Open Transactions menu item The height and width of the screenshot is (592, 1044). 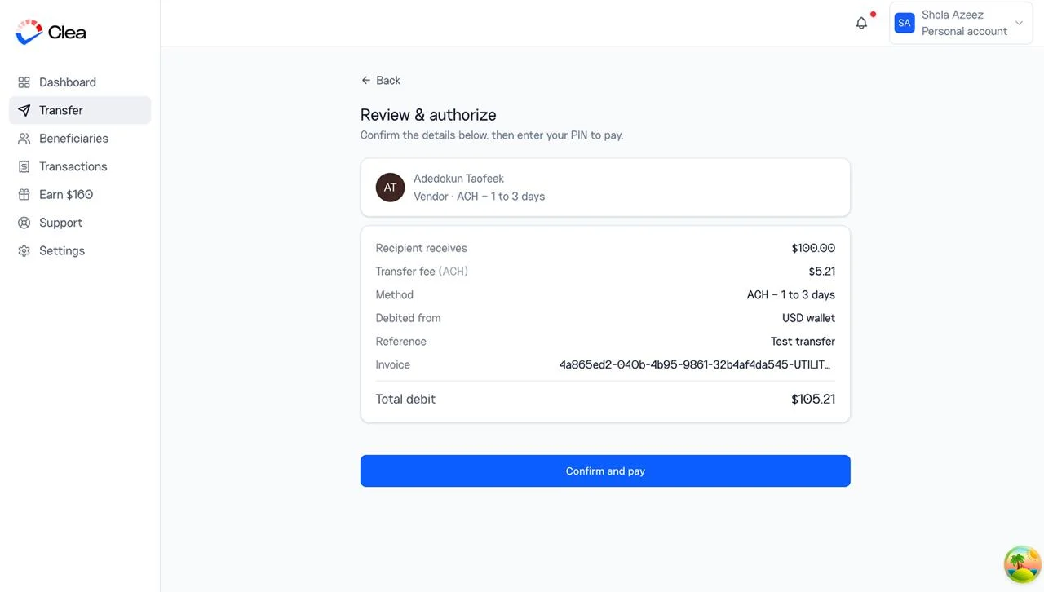(x=80, y=166)
